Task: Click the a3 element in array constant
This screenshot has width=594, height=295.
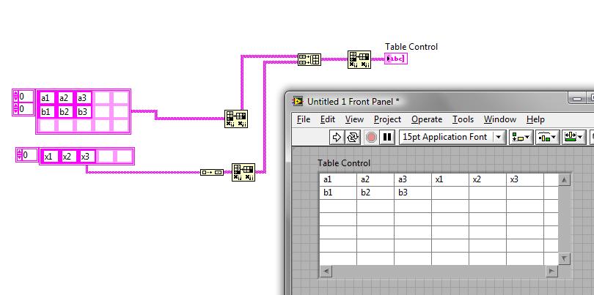Action: coord(84,98)
